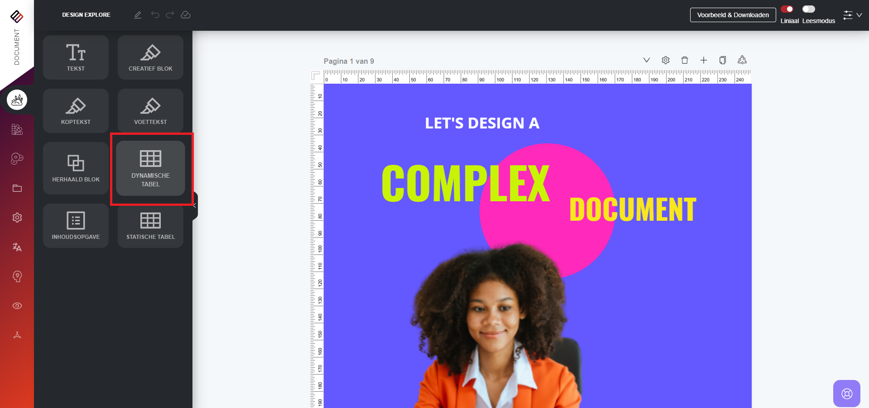Collapse the blocks side panel
Image resolution: width=869 pixels, height=408 pixels.
tap(195, 206)
